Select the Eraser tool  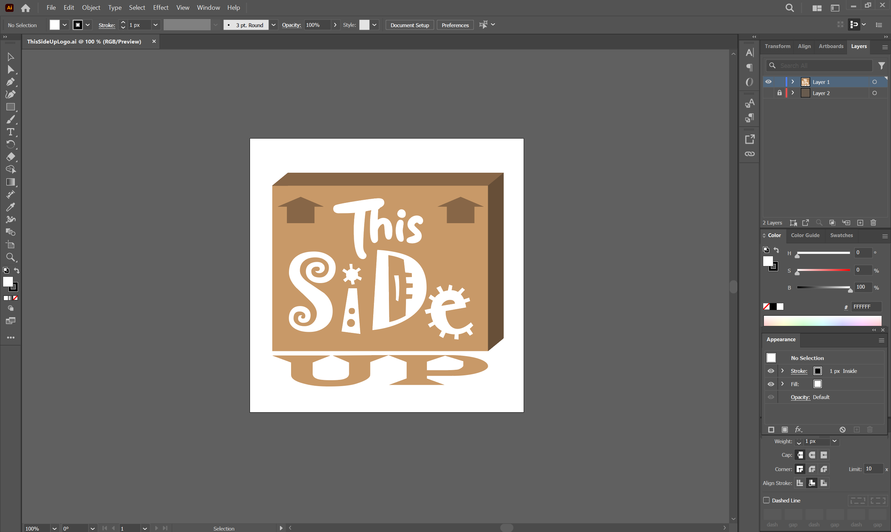(x=10, y=157)
